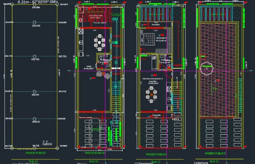Select the Dormitório area label
This screenshot has width=255, height=164.
161,39
